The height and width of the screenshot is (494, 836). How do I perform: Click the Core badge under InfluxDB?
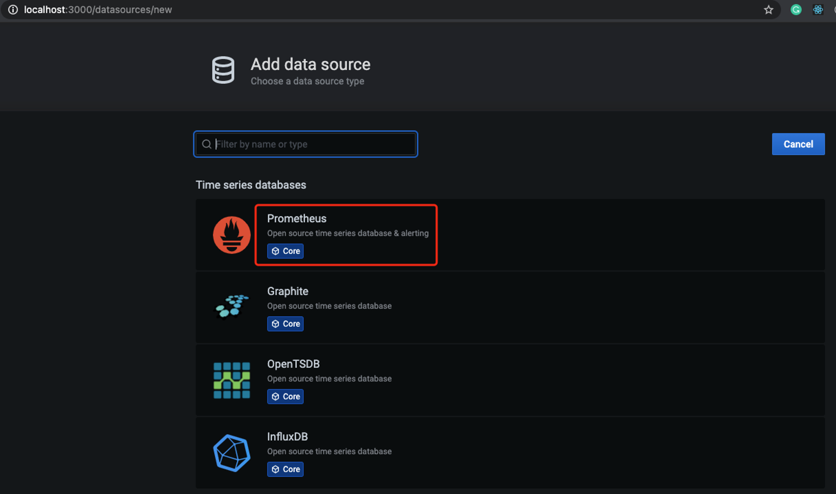(x=285, y=469)
